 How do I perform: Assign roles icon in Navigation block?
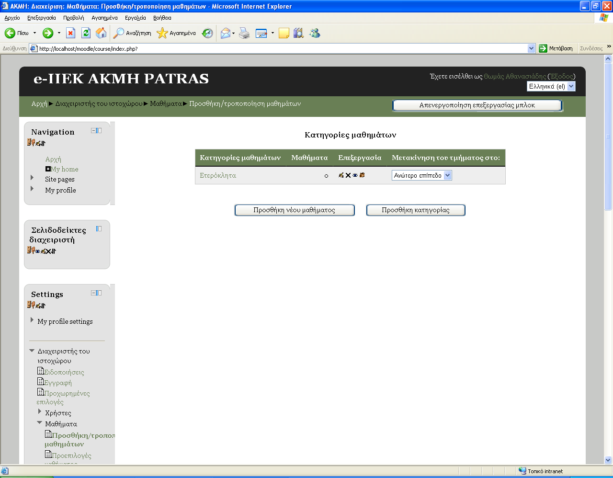click(x=31, y=143)
